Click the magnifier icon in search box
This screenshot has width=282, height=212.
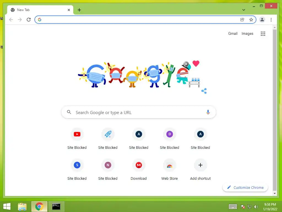click(x=69, y=112)
